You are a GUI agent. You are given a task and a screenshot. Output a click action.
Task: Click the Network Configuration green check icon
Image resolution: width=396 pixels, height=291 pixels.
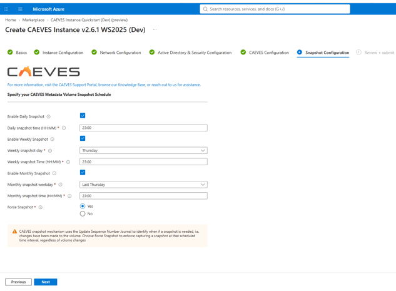tap(94, 53)
